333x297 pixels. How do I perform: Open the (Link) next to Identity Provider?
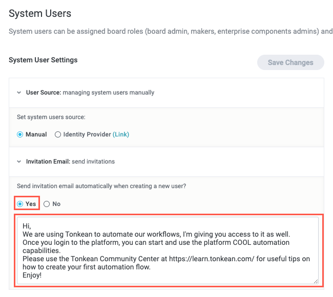121,134
